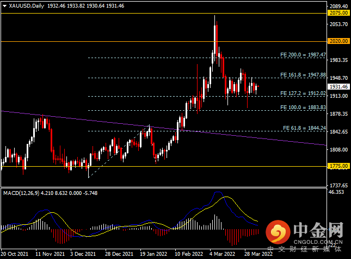Click the XAUUSD,Daily symbol title
This screenshot has height=259, width=351.
[27, 6]
